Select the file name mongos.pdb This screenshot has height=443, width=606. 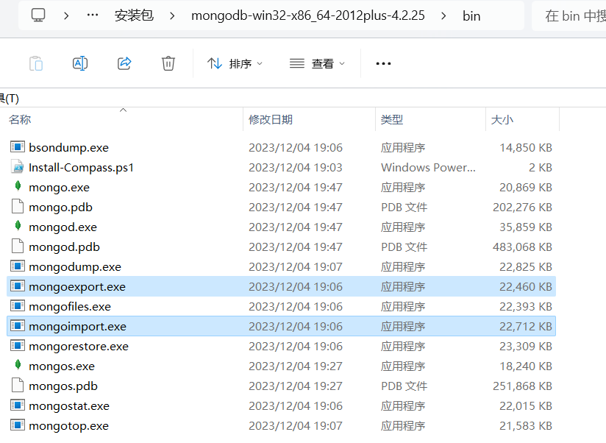(x=63, y=386)
